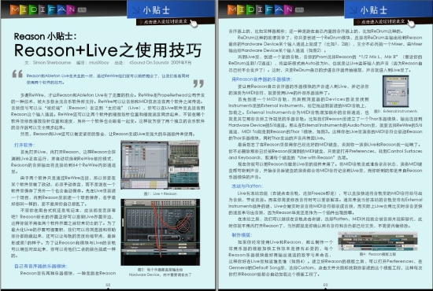Click the caption '图1: Live + Reason'
This screenshot has width=433, height=291.
click(160, 193)
